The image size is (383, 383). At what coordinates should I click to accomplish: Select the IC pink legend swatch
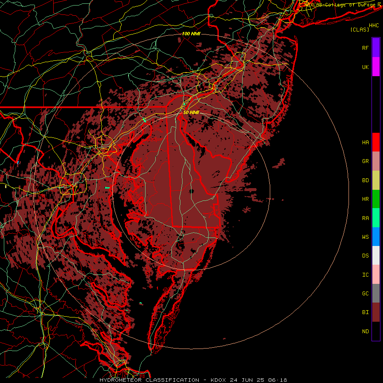coord(376,274)
